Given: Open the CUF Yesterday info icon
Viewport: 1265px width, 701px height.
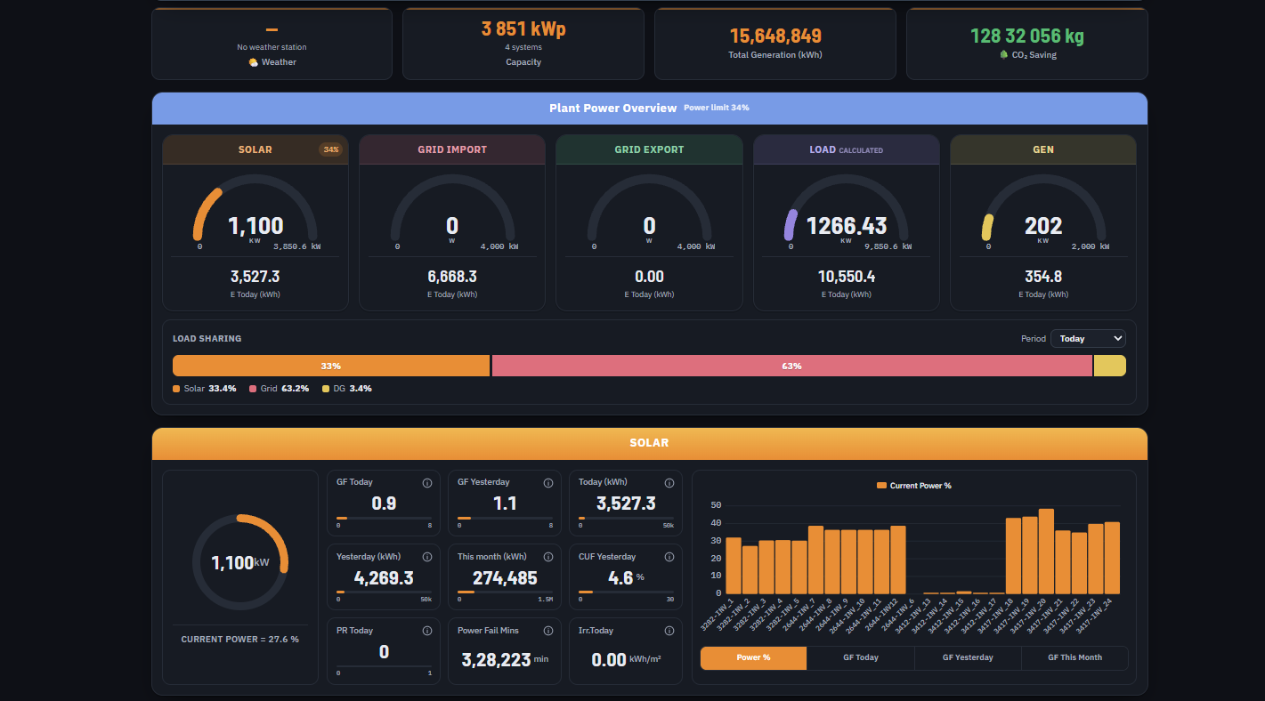Looking at the screenshot, I should pos(669,557).
